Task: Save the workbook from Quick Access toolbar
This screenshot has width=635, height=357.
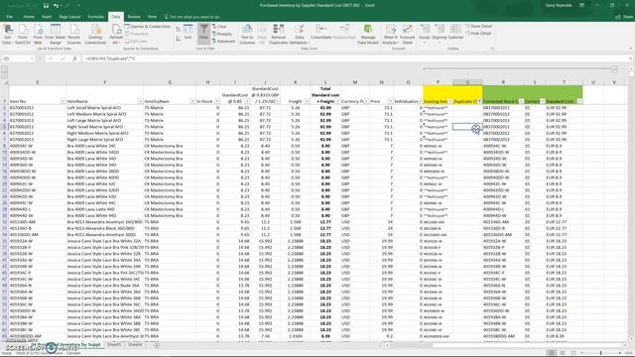Action: tap(46, 6)
